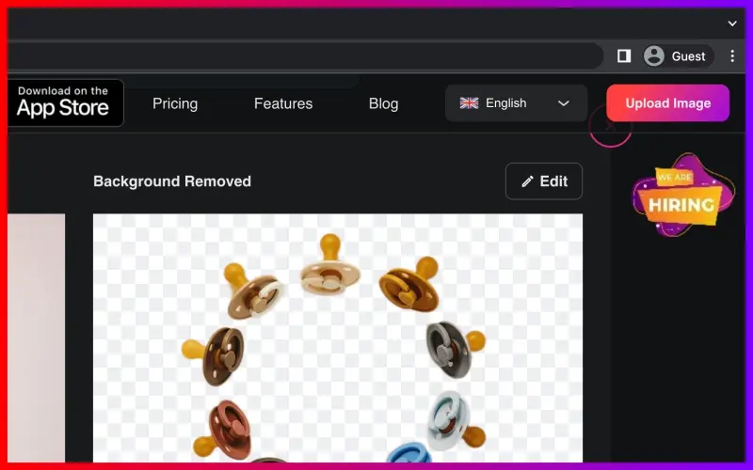Click the browser address bar

tap(304, 56)
